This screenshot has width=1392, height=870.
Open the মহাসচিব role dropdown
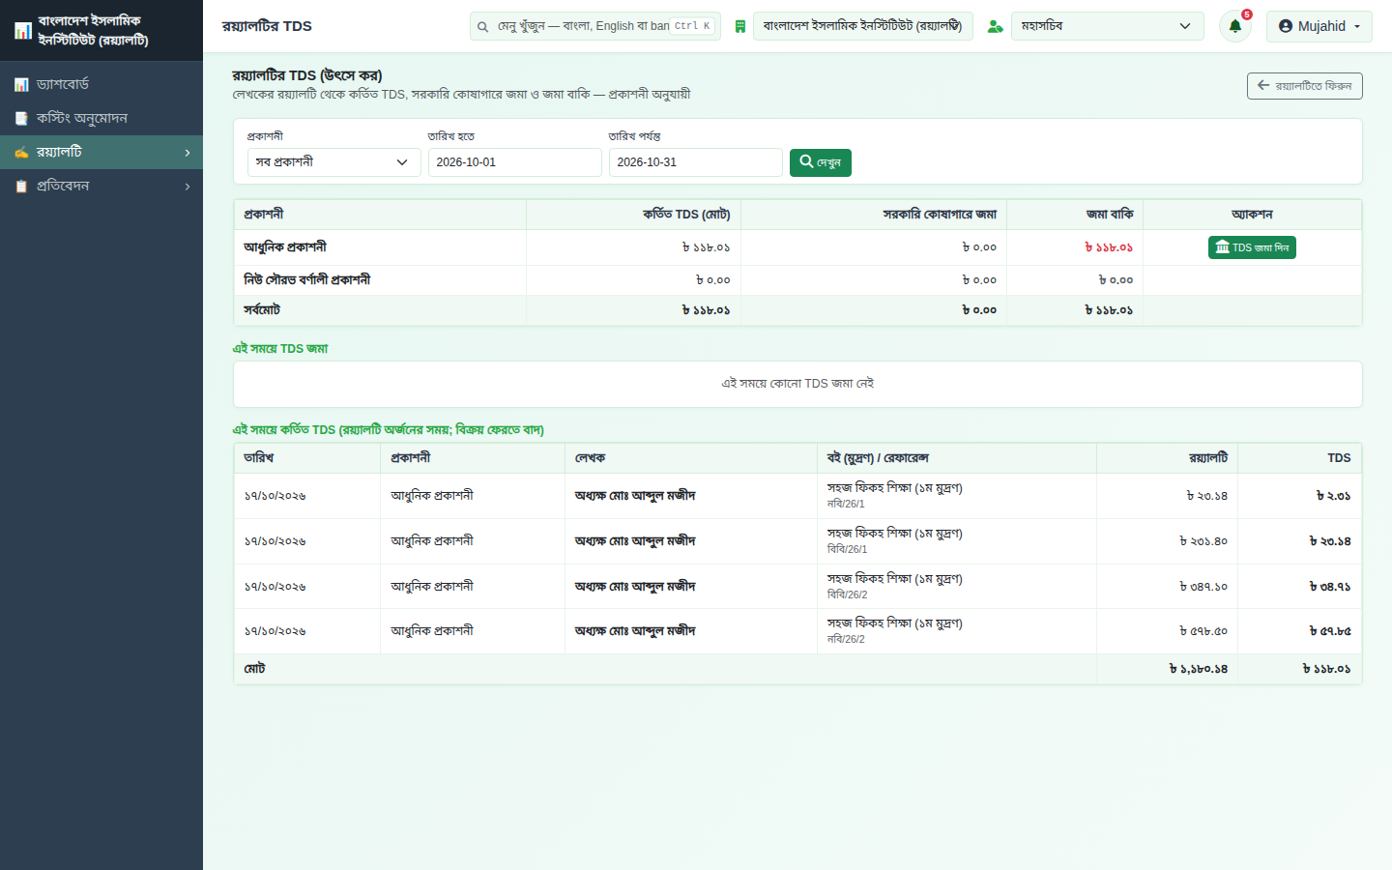1108,26
